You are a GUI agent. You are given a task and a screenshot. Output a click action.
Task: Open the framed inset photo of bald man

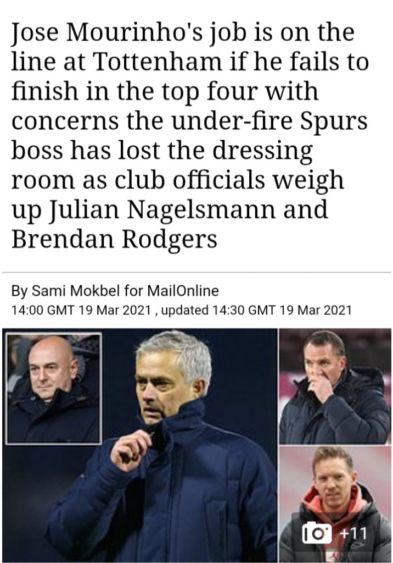click(x=53, y=388)
